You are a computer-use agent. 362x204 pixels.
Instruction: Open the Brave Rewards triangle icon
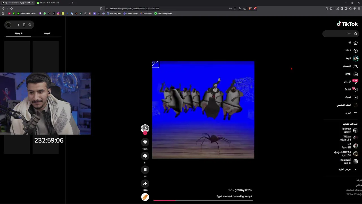(x=255, y=8)
